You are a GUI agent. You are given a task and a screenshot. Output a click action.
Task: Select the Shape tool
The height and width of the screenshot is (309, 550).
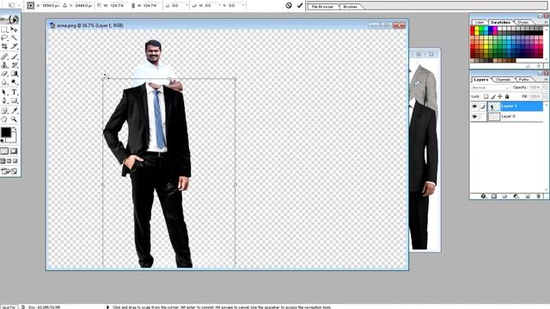click(14, 100)
